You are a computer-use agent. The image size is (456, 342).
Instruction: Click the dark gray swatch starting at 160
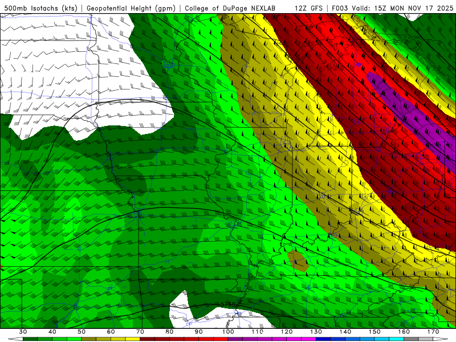click(x=411, y=339)
